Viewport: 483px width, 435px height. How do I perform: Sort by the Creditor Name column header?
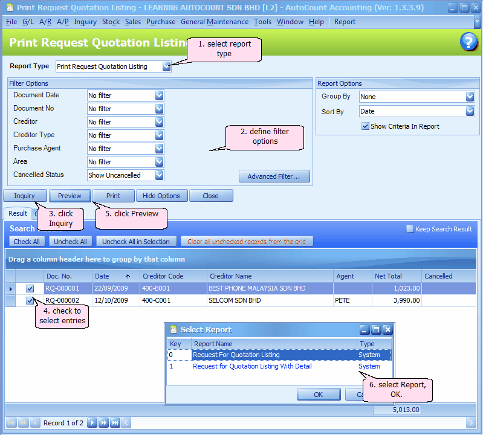point(270,276)
